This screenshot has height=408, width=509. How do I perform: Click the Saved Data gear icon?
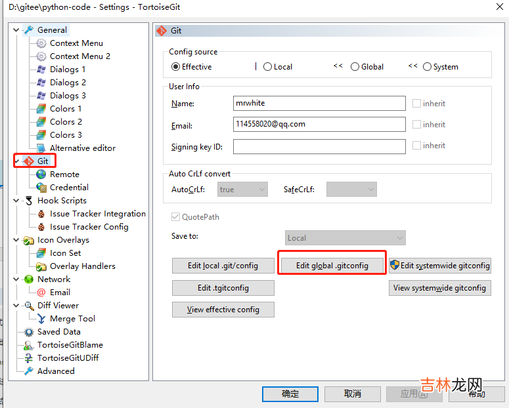pos(29,332)
